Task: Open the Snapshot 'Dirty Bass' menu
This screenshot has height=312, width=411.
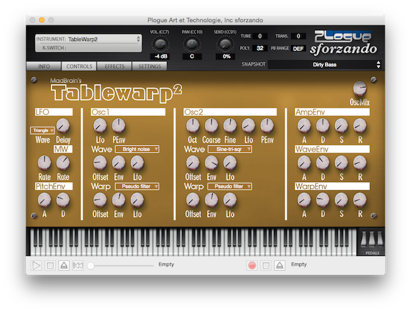Action: pos(324,65)
